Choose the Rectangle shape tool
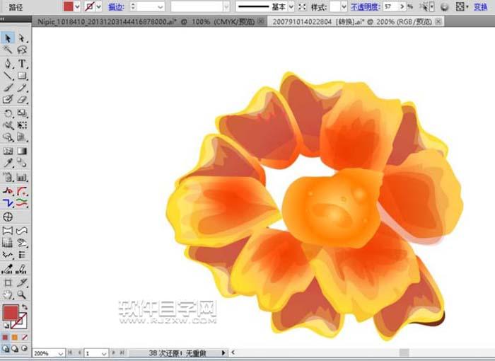This screenshot has height=361, width=495. coord(23,76)
